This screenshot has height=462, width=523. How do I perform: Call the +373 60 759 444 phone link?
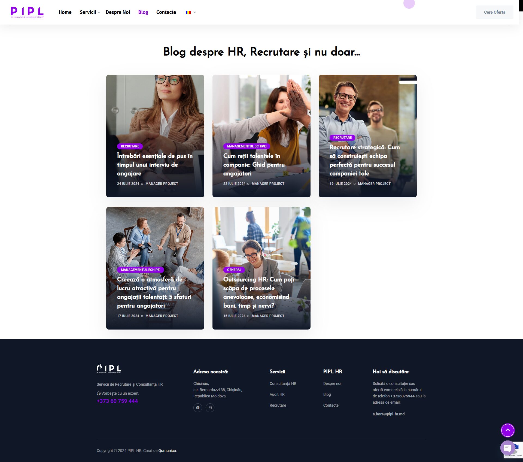pyautogui.click(x=117, y=401)
